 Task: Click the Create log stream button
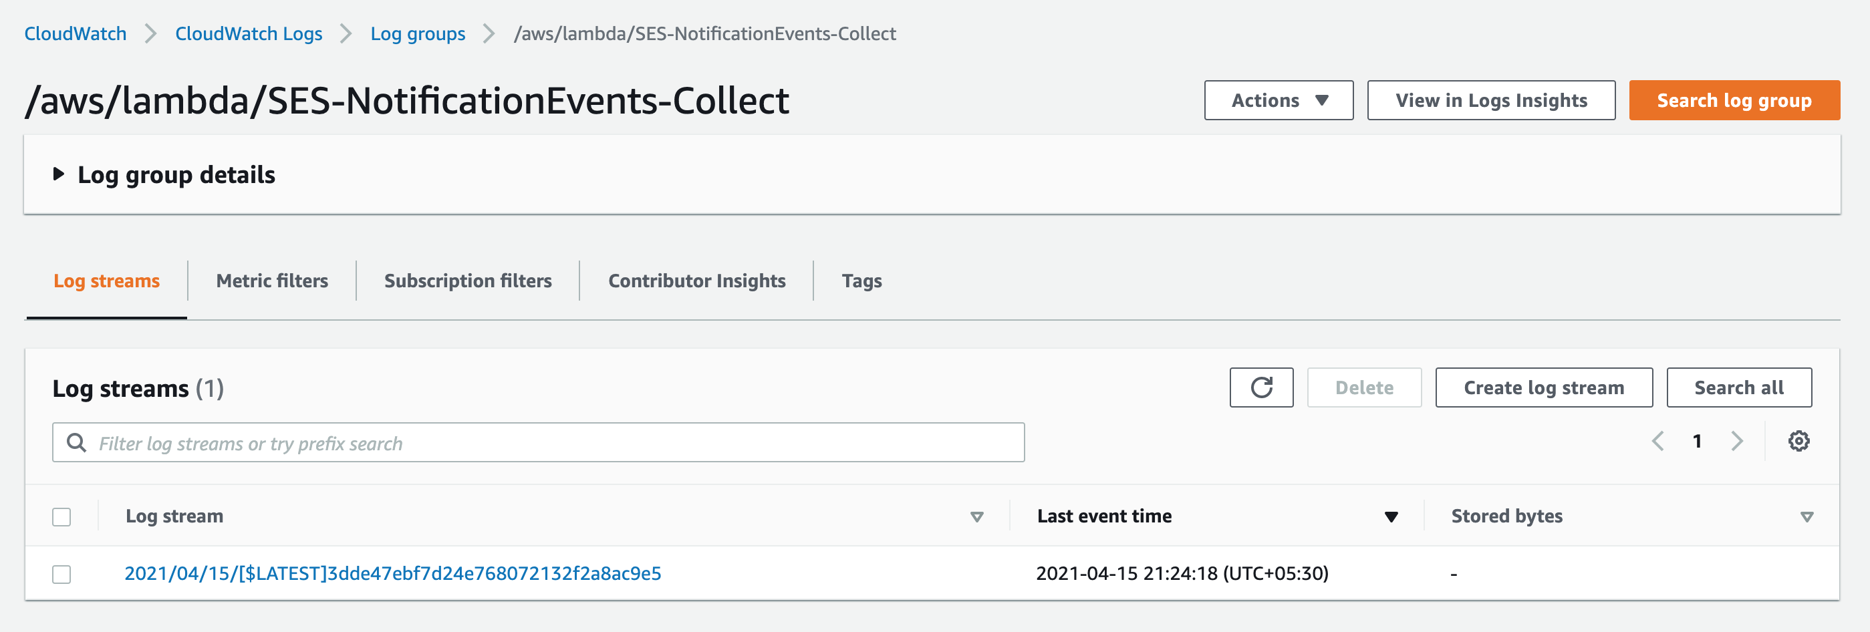point(1543,387)
